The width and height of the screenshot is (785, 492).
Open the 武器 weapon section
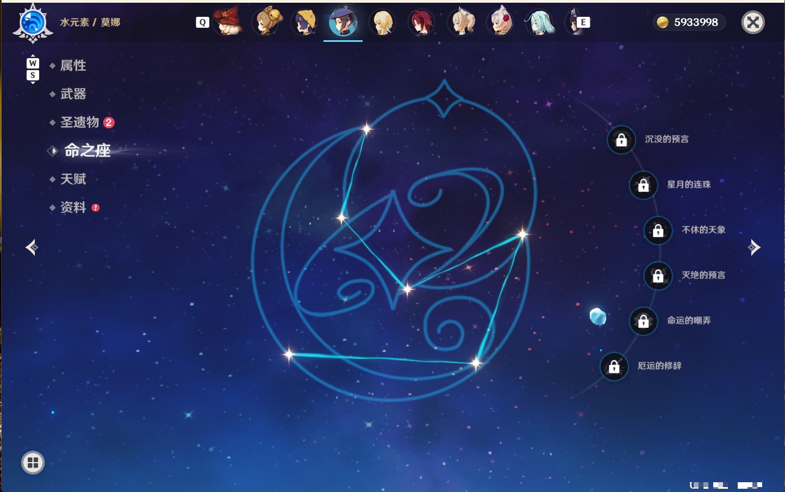[x=73, y=94]
